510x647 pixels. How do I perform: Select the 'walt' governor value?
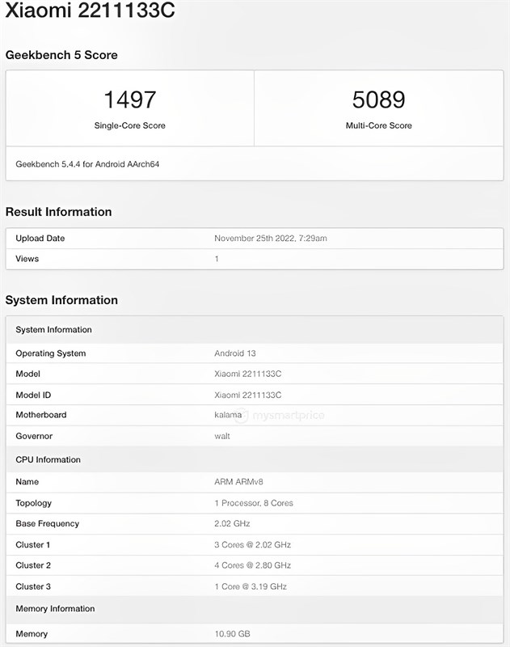(x=222, y=436)
